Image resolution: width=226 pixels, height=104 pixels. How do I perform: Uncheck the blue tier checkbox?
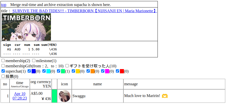pyautogui.click(x=29, y=71)
